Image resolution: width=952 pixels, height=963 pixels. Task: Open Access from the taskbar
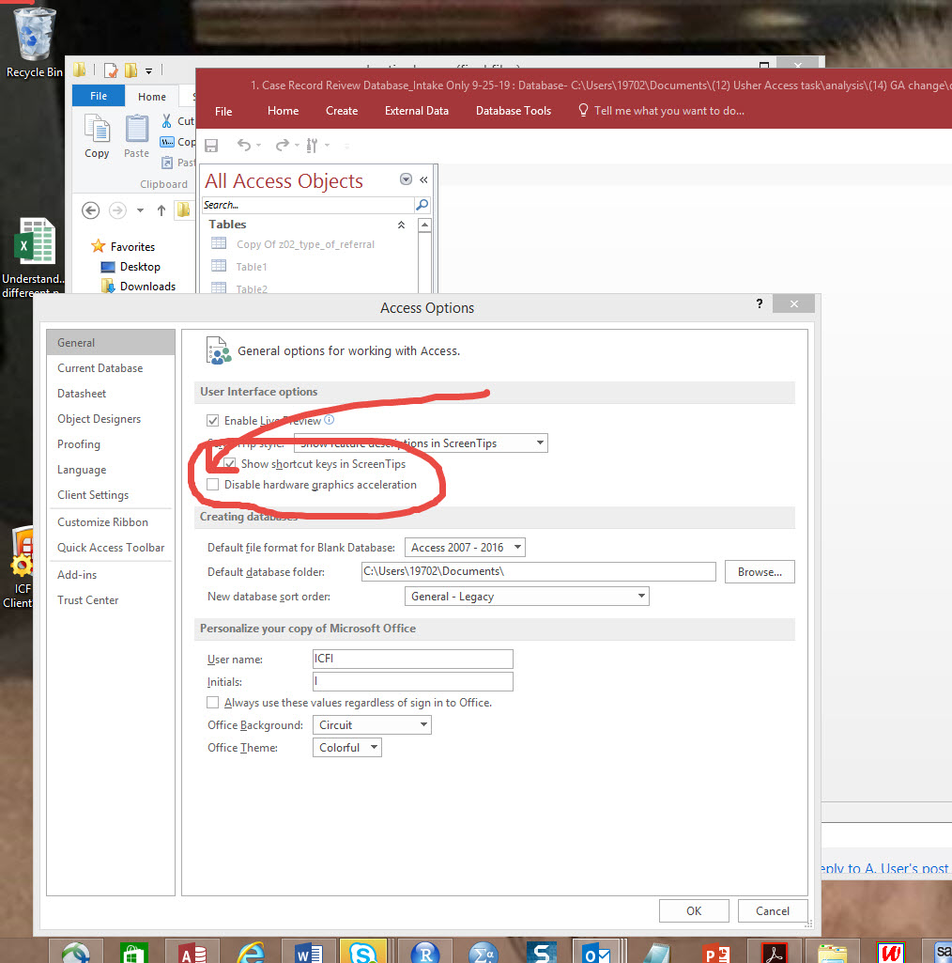(192, 954)
